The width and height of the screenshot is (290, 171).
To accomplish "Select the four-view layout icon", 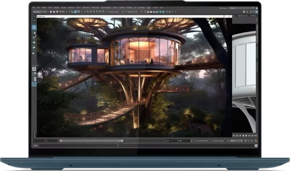I will click(x=34, y=74).
